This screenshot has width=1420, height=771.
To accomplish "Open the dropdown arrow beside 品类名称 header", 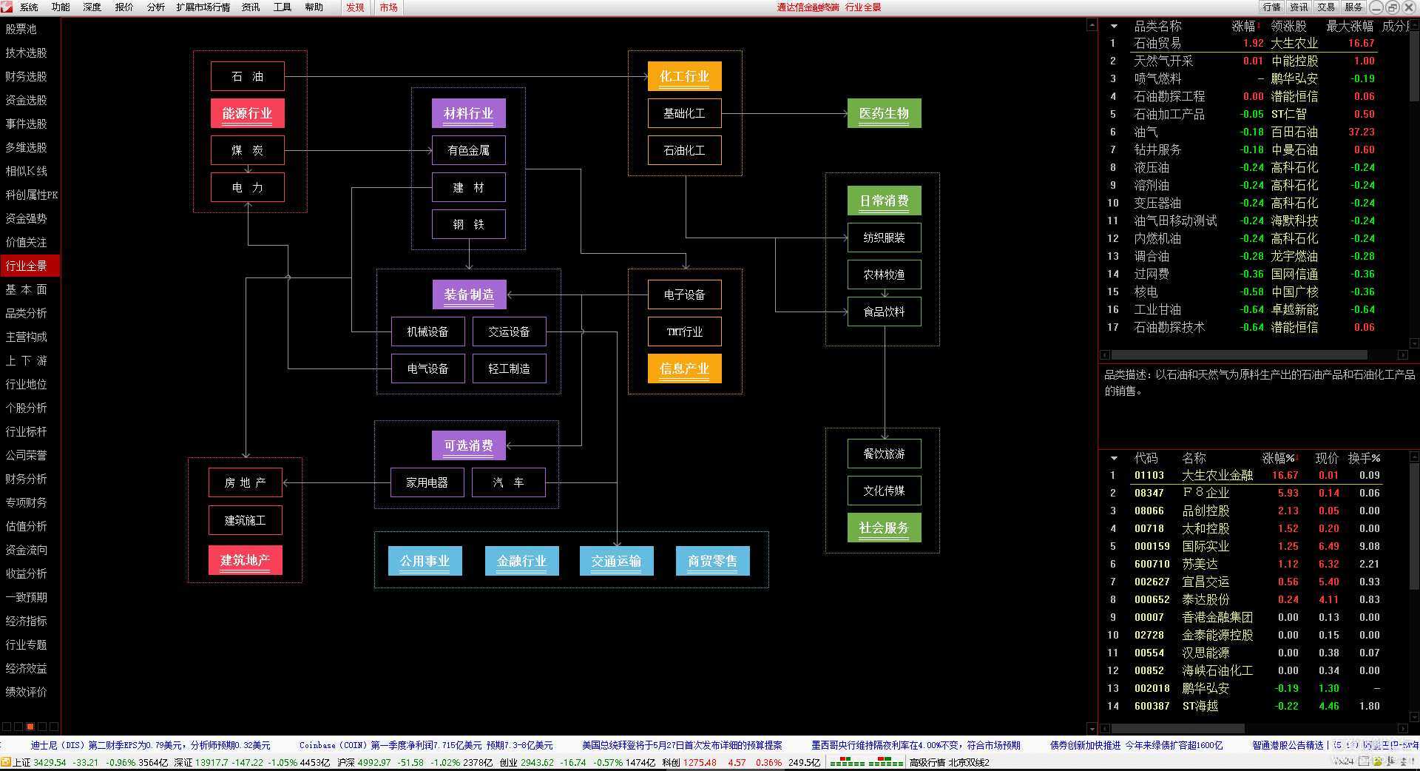I will click(1114, 27).
